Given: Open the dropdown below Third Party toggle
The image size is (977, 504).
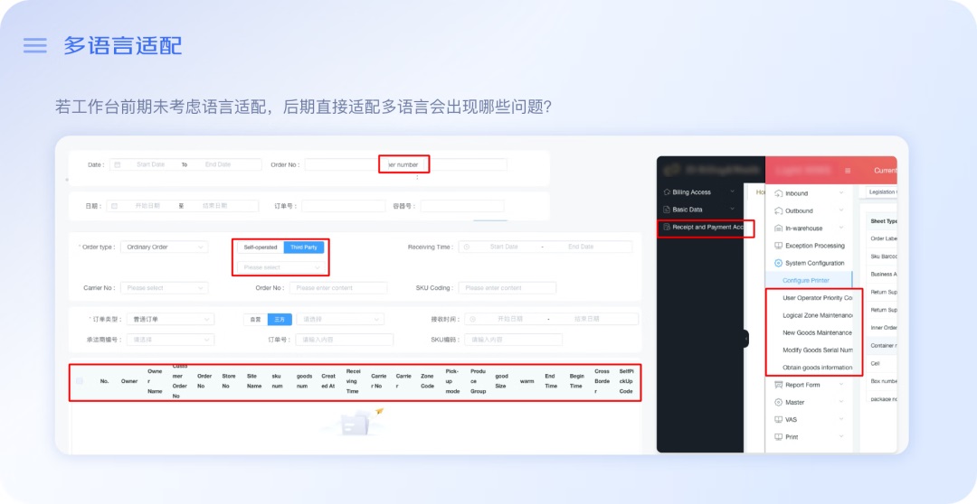Looking at the screenshot, I should pyautogui.click(x=281, y=267).
